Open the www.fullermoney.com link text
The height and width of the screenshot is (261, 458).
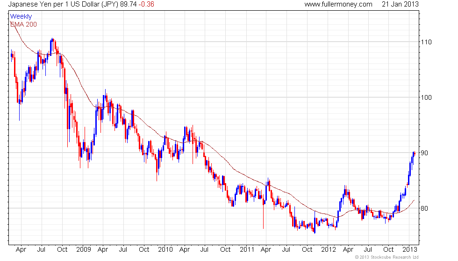pos(338,4)
